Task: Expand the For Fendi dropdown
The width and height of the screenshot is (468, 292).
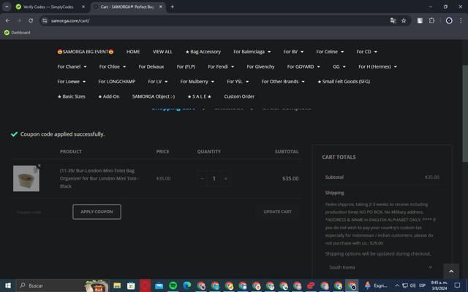Action: pos(221,66)
